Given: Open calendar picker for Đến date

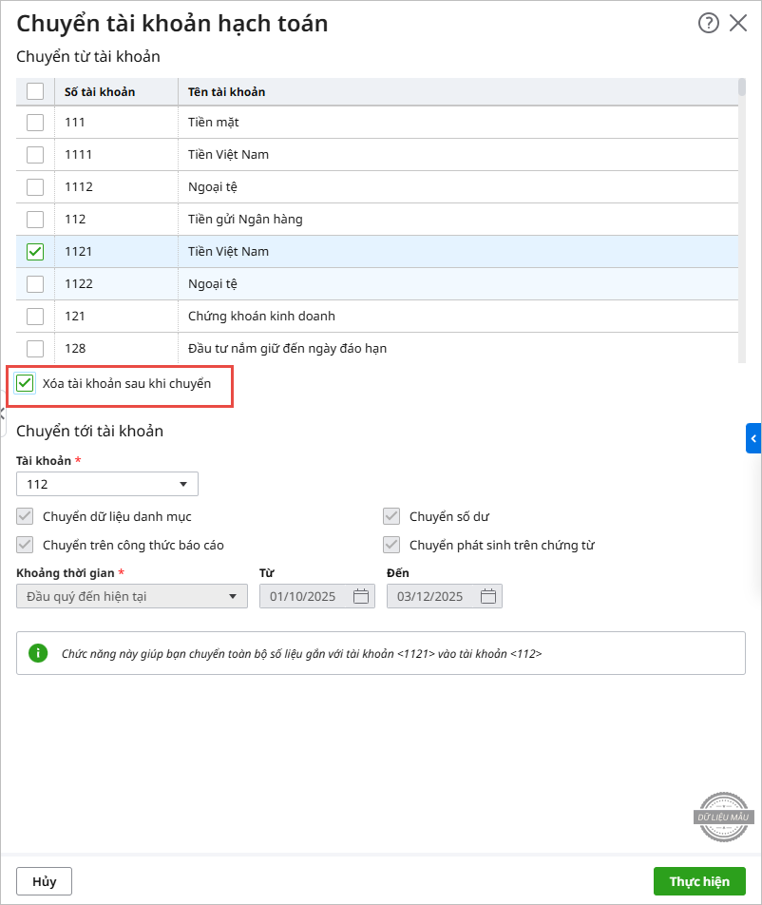Looking at the screenshot, I should coord(488,597).
